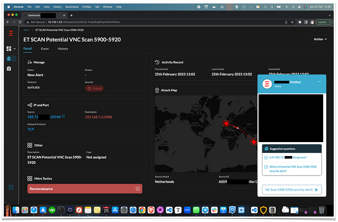Image resolution: width=338 pixels, height=222 pixels.
Task: Open external link icon beside source IP
Action: (x=63, y=116)
